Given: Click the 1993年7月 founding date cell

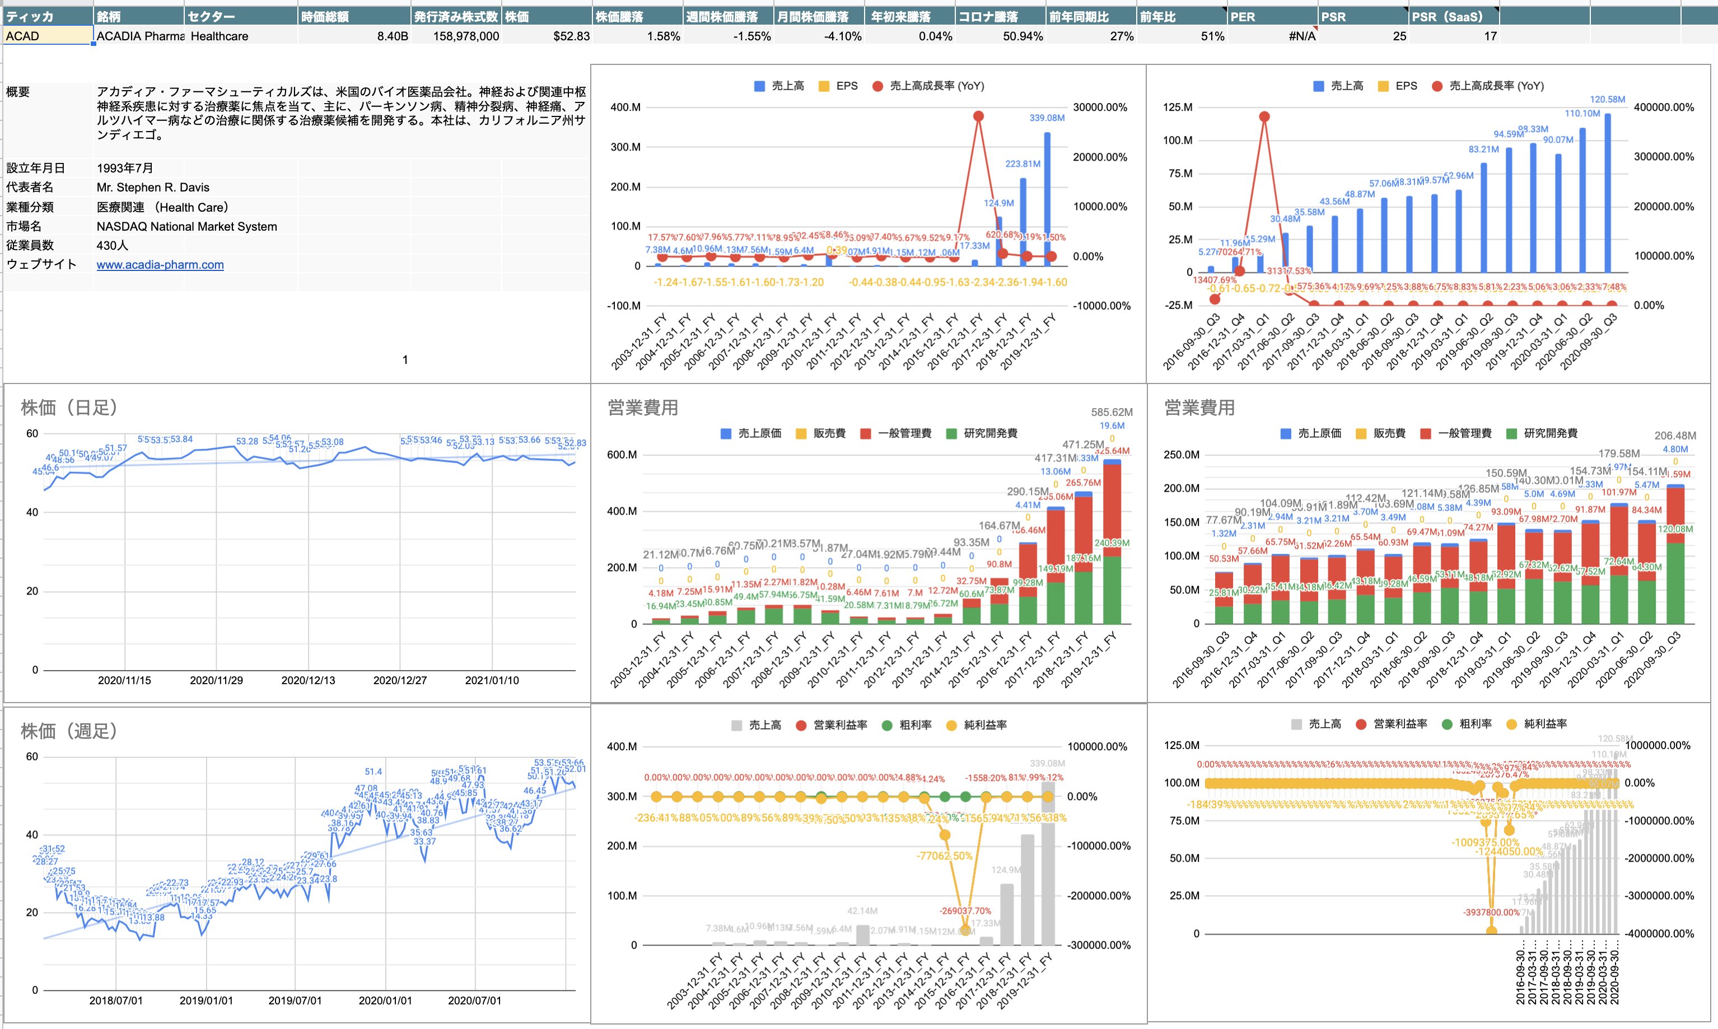Looking at the screenshot, I should (x=139, y=168).
